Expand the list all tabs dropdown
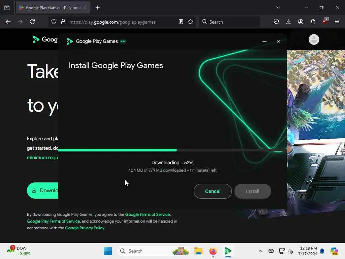Viewport: 345px width, 259px height. 278,7
